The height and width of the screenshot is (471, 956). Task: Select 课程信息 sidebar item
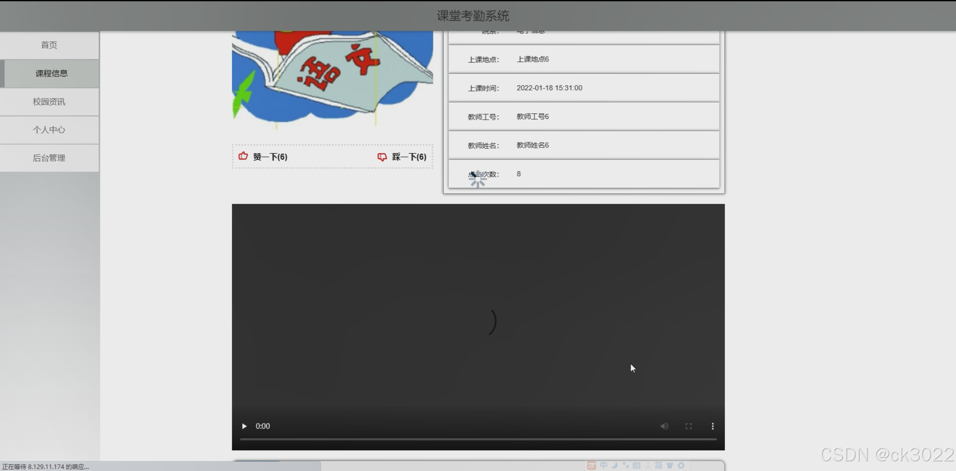coord(51,73)
